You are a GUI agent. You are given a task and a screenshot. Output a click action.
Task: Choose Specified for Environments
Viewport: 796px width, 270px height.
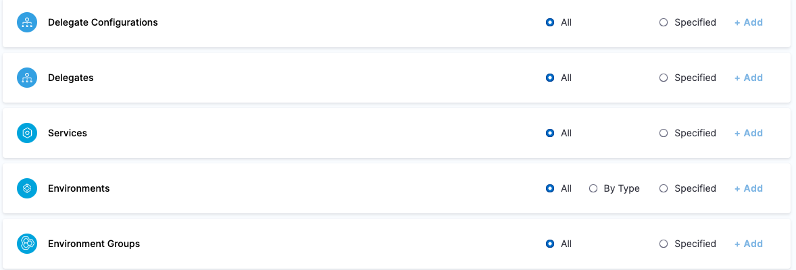[x=664, y=188]
